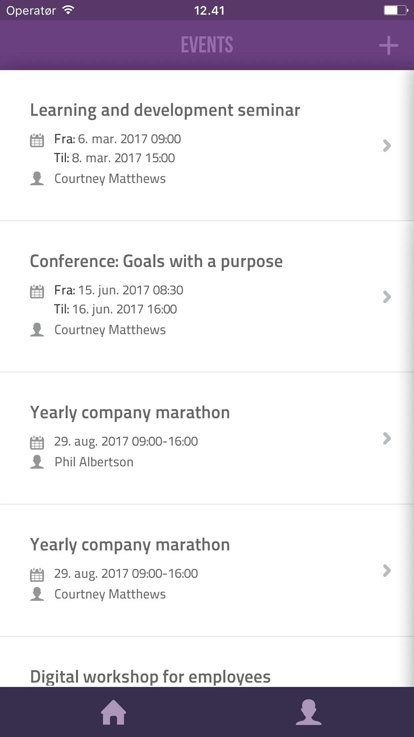Click the Wi-Fi icon in the status bar
Image resolution: width=414 pixels, height=737 pixels.
tap(68, 10)
